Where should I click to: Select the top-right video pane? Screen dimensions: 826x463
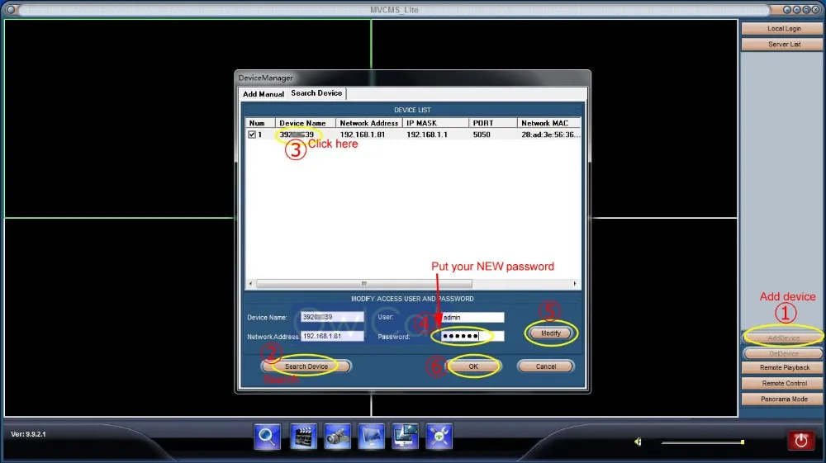(x=554, y=118)
